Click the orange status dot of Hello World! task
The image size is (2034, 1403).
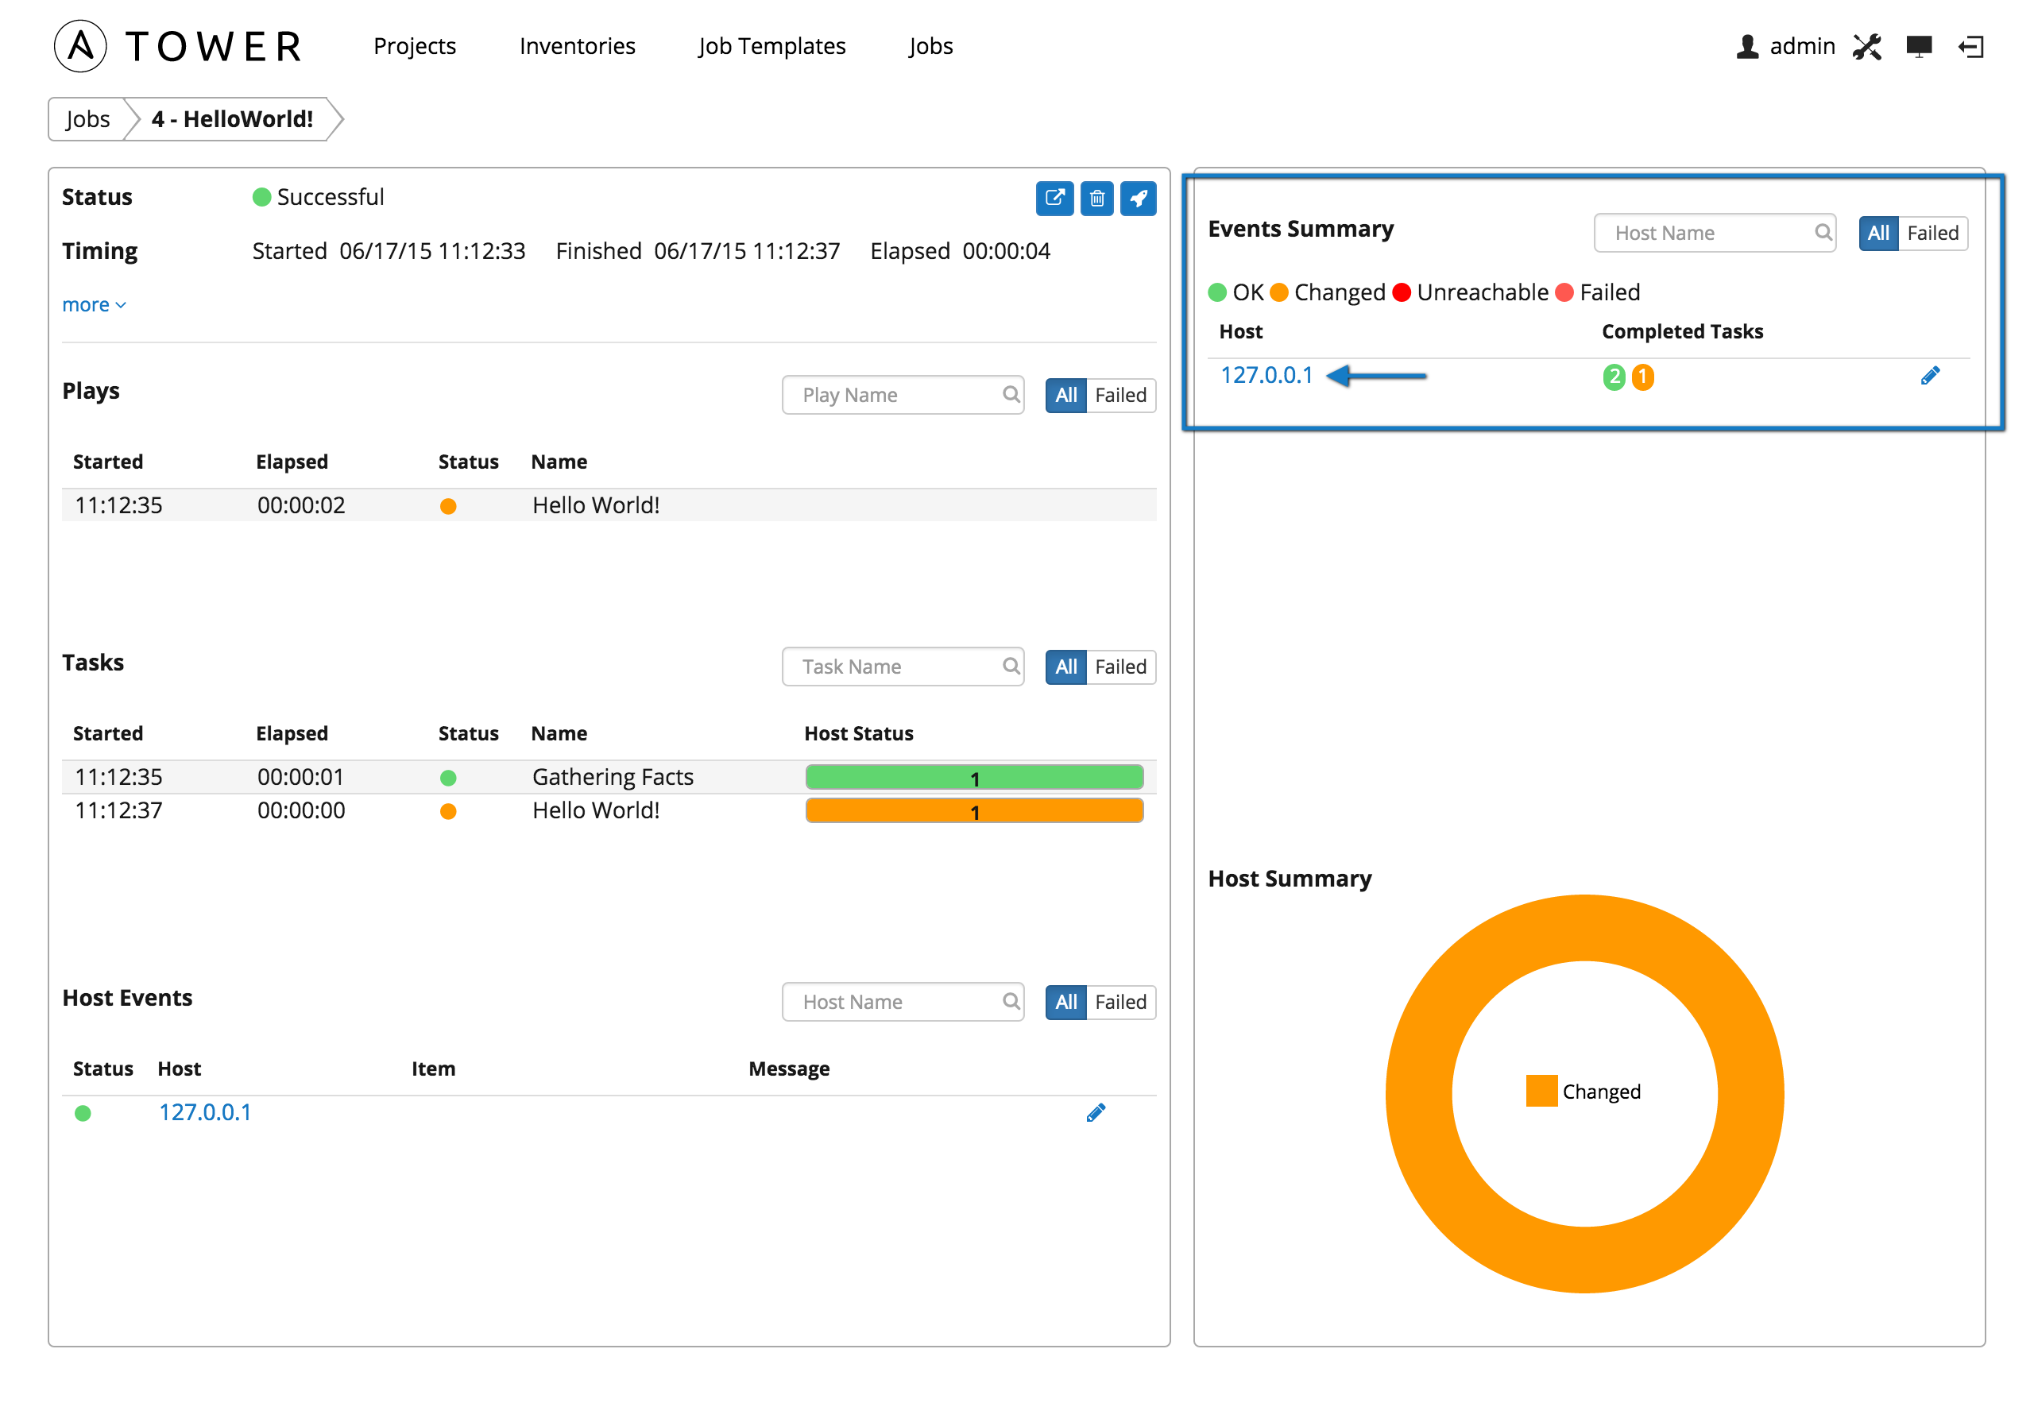pyautogui.click(x=447, y=810)
